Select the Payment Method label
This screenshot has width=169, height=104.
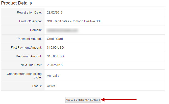[x=29, y=39]
